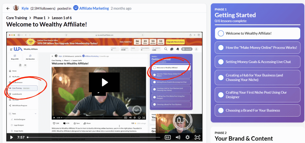Image resolution: width=305 pixels, height=143 pixels.
Task: Mark 'Setting Money Goals & Accessing Live Chat' circle
Action: 221,62
